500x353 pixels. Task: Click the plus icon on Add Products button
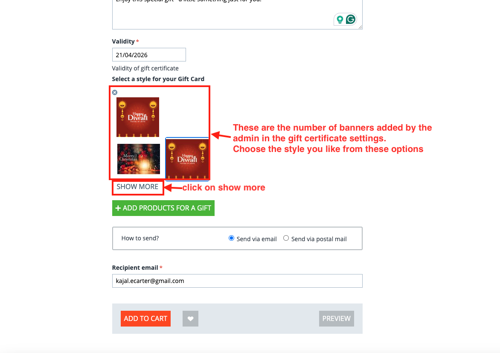click(118, 208)
